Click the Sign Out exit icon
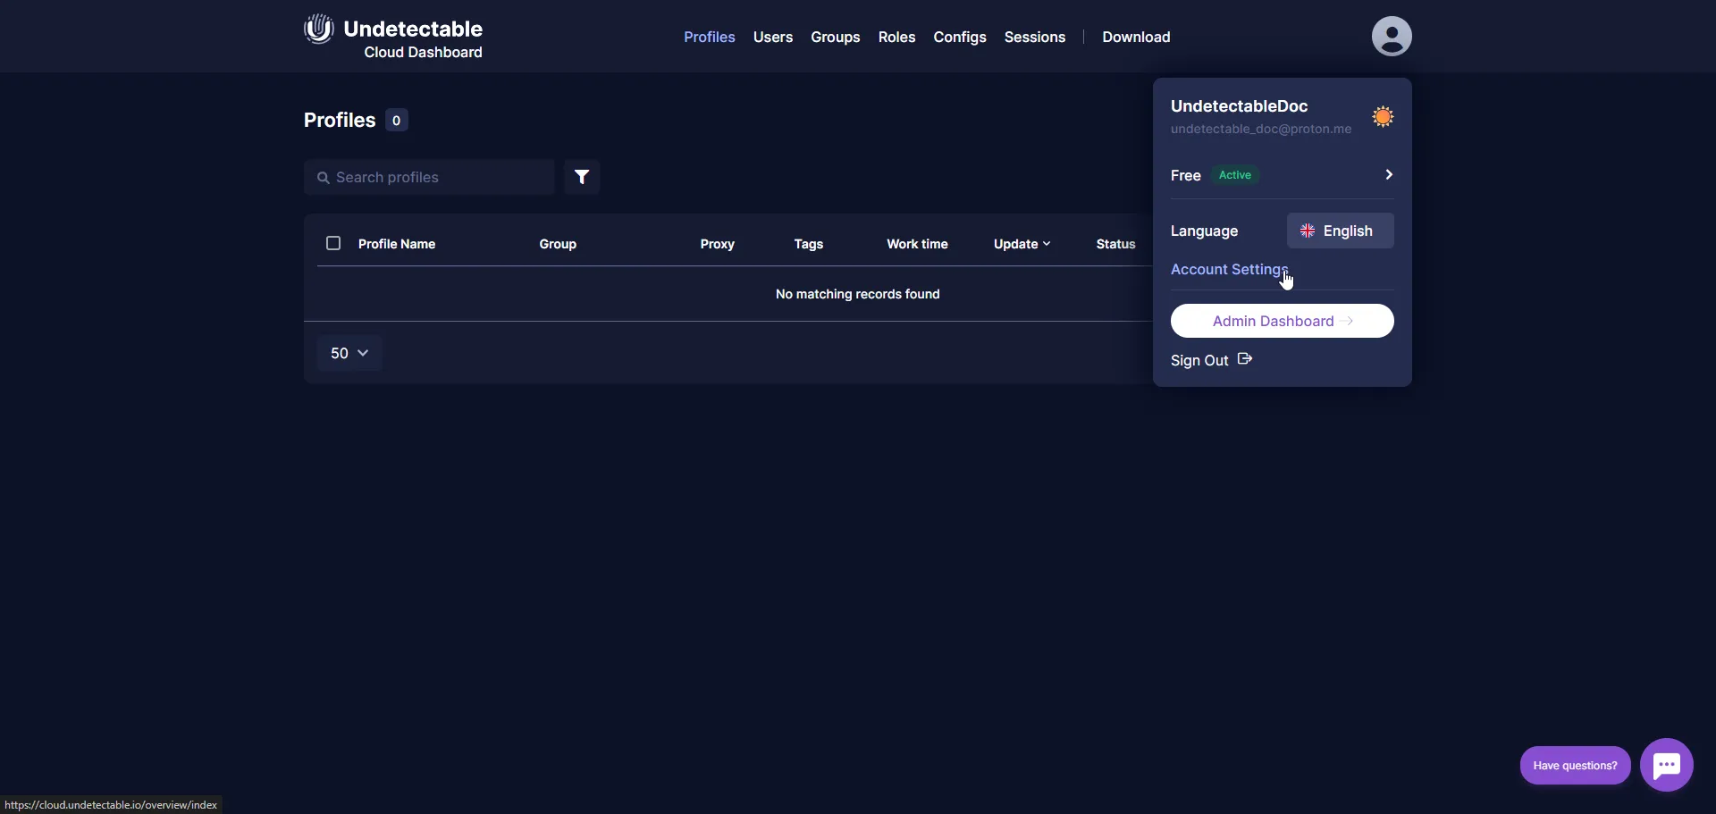1716x814 pixels. 1245,359
